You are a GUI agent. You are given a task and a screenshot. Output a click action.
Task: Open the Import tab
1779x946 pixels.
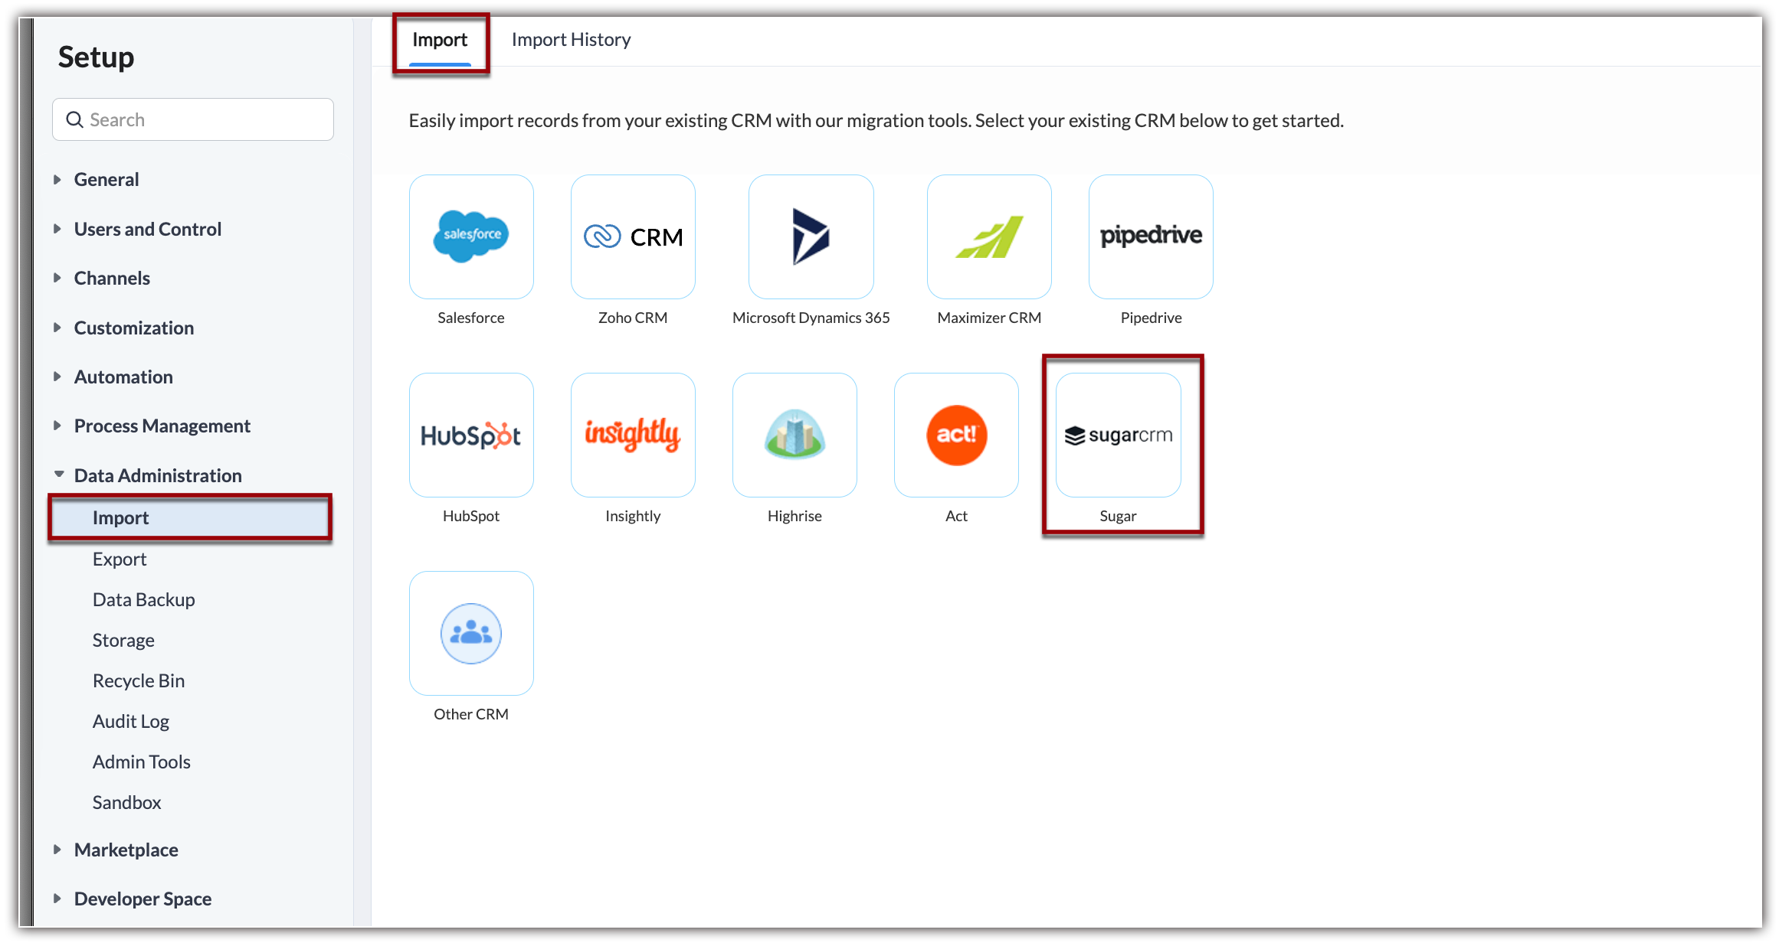(440, 40)
